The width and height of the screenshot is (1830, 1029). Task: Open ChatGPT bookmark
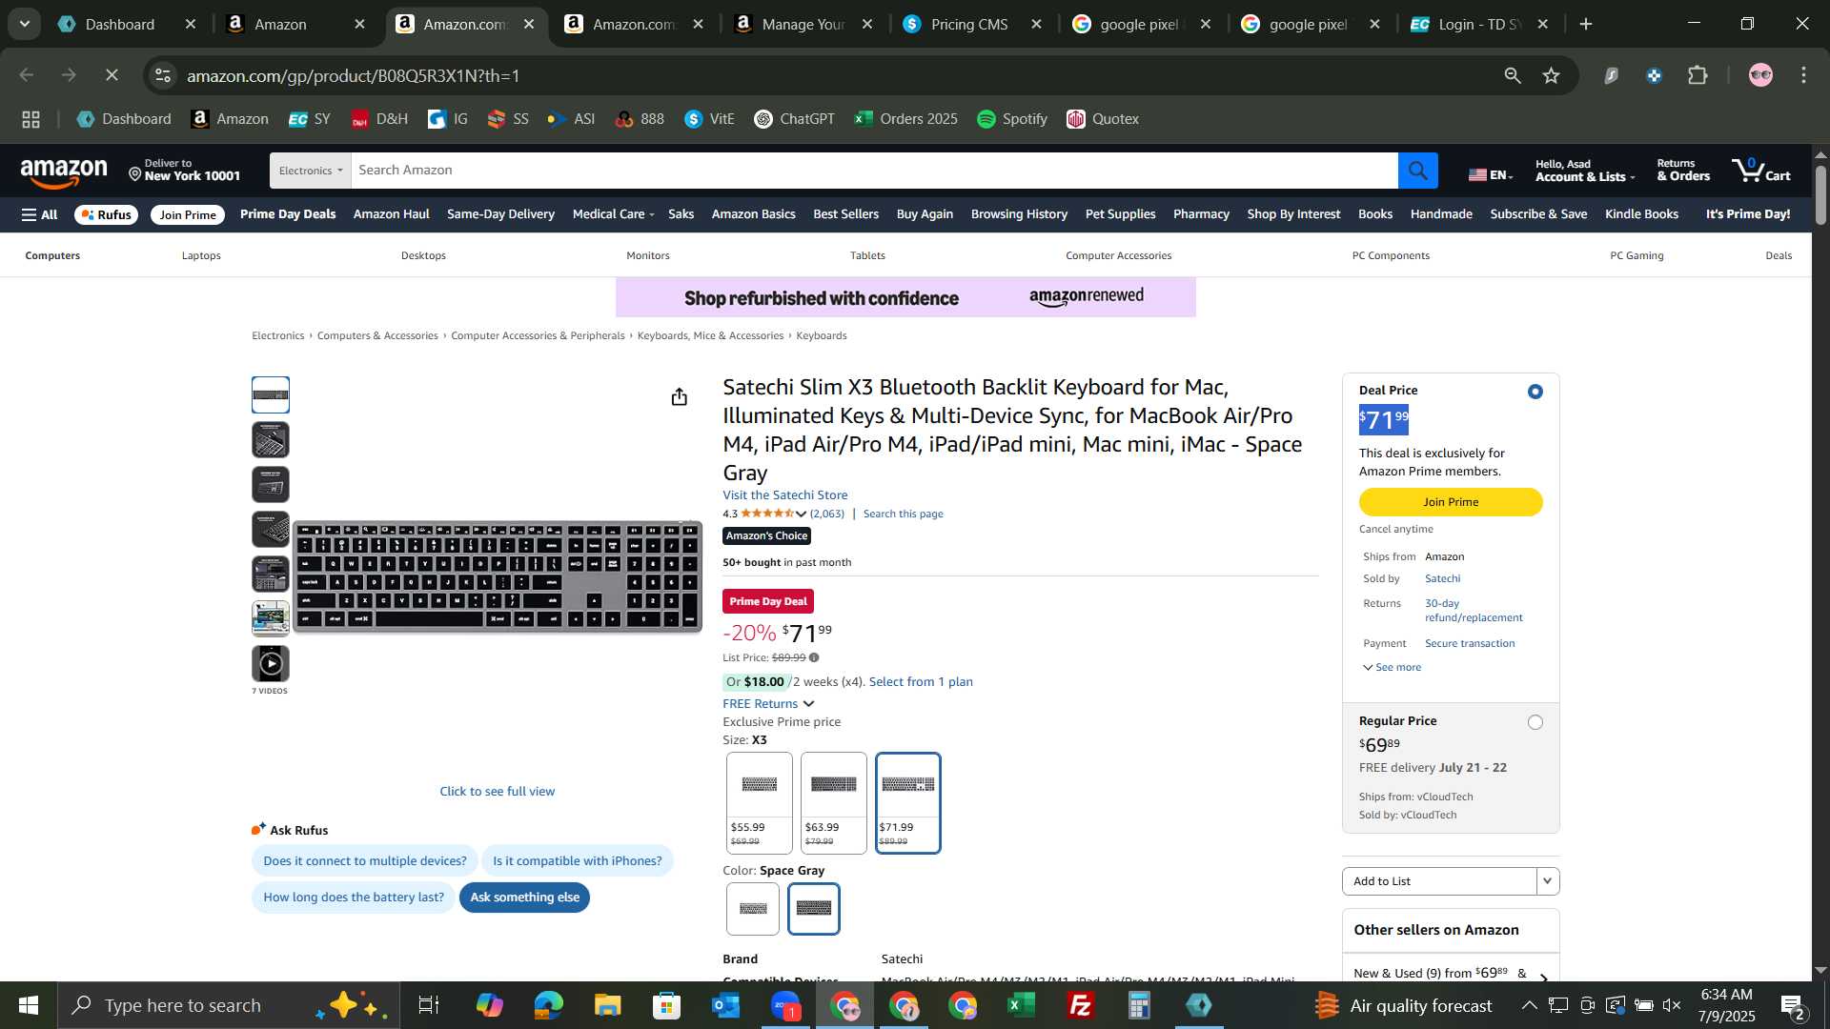click(x=794, y=119)
